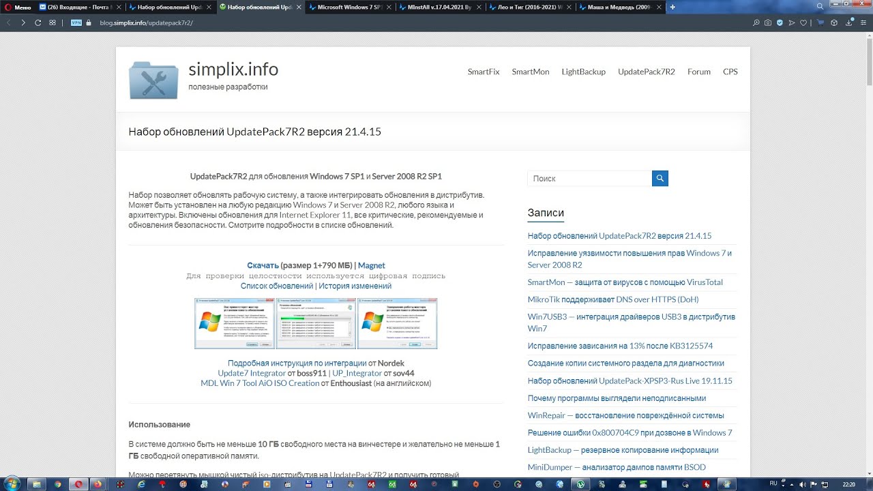Open middle update progress screenshot thumbnail
The image size is (873, 491).
click(316, 323)
